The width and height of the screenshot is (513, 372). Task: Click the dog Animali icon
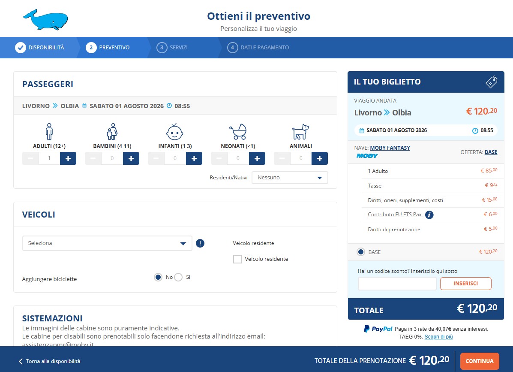click(300, 132)
